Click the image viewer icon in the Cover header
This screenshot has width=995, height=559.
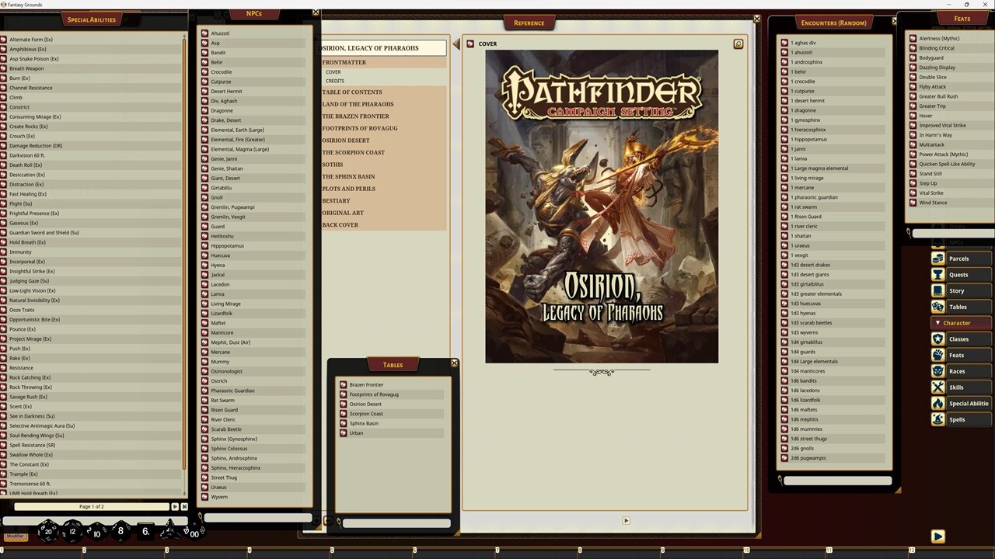point(738,43)
